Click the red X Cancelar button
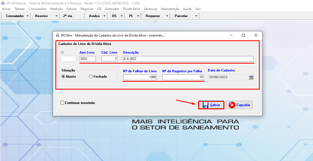The height and width of the screenshot is (161, 313). 239,105
